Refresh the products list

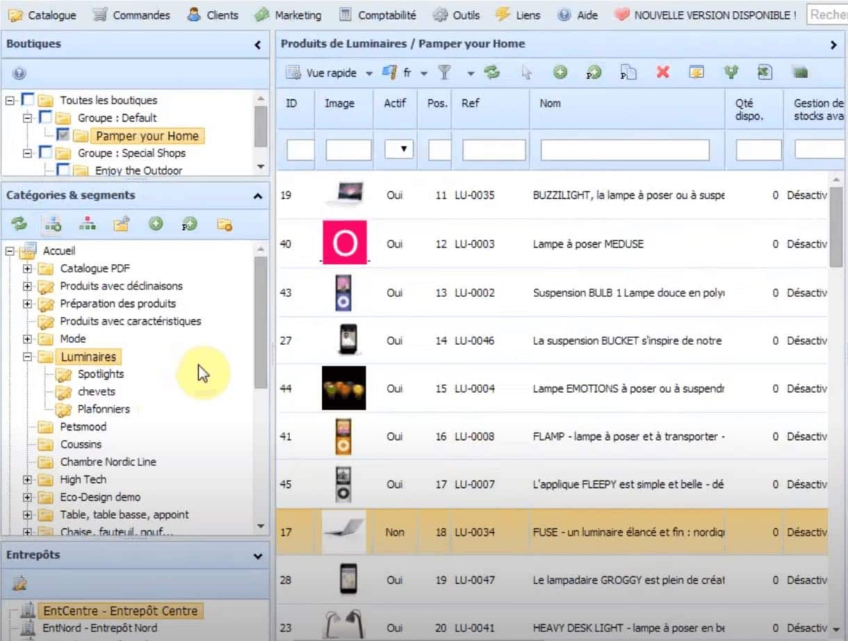click(492, 72)
